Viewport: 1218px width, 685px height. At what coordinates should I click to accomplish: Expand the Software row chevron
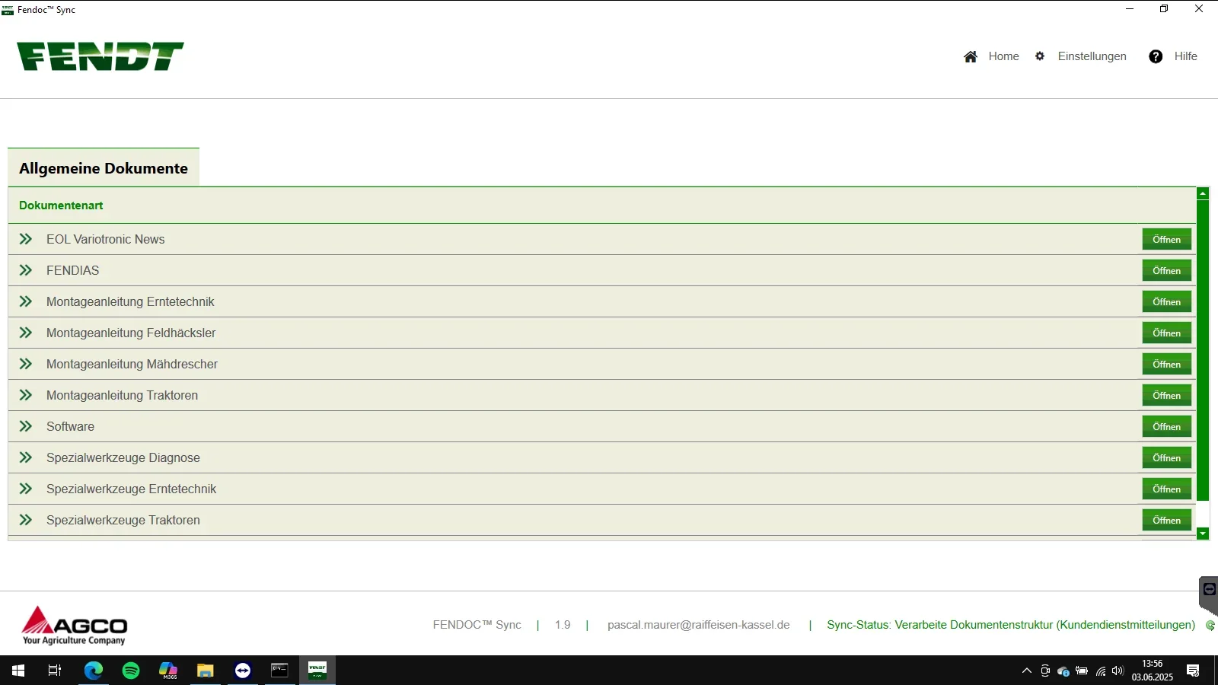coord(26,426)
